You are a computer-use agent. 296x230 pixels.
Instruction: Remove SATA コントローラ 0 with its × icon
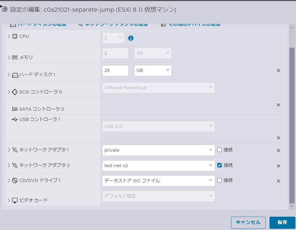(x=278, y=105)
